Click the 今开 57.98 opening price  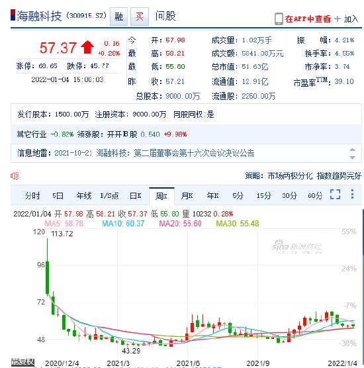point(175,40)
